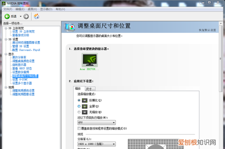This screenshot has width=225, height=149.
Task: Collapse the 3D 设置 tree node
Action: point(6,39)
